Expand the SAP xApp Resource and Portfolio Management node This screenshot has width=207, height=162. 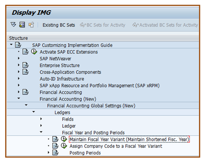[x=19, y=85]
